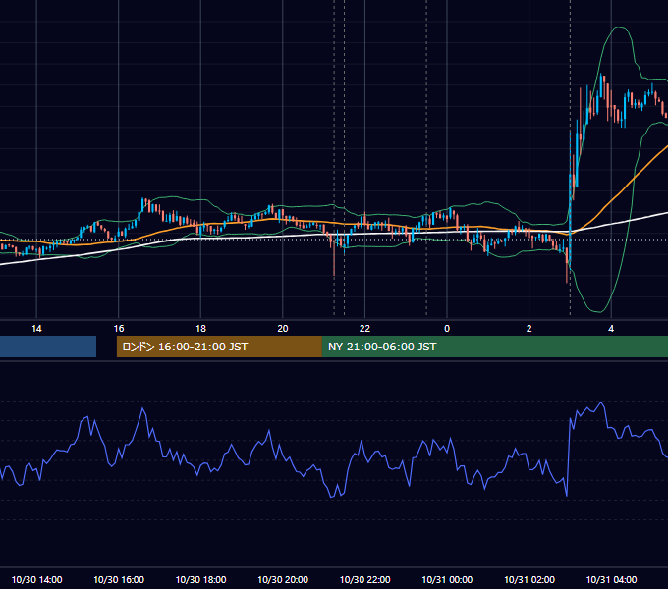The image size is (668, 589).
Task: Click the 10/31 00:00 date label
Action: click(x=447, y=579)
